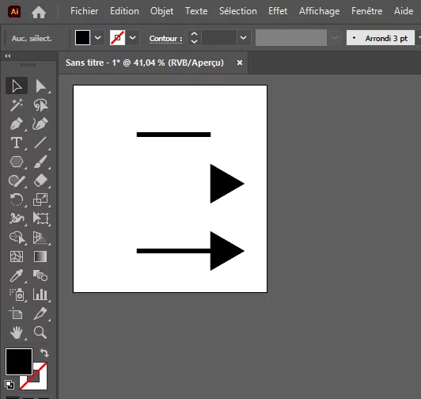Screen dimensions: 421x399
Task: Select the Scale tool
Action: point(40,199)
